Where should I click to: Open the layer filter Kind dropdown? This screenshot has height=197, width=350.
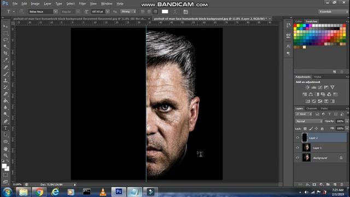(304, 114)
